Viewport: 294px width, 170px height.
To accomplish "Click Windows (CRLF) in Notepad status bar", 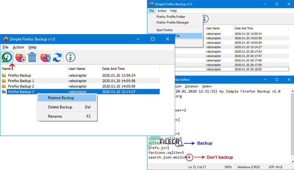I will coord(249,167).
